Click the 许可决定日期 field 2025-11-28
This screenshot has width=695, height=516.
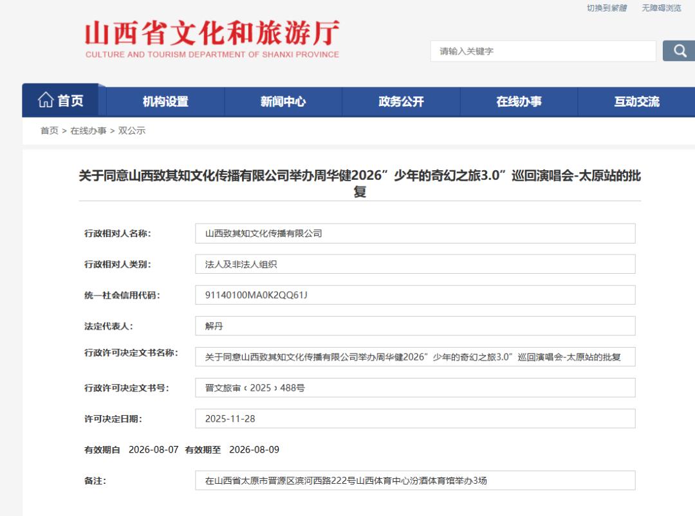click(x=415, y=418)
